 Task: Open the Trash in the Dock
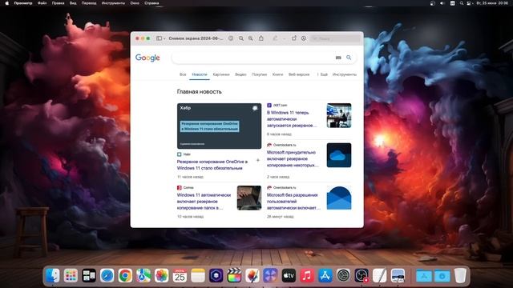click(x=460, y=275)
